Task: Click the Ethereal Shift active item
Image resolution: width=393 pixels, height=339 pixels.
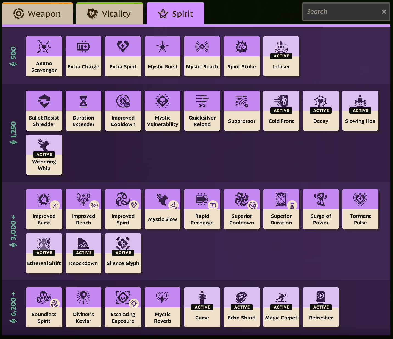Action: point(44,253)
